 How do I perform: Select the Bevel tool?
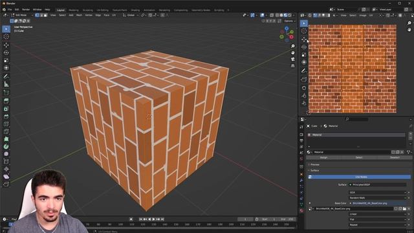(6, 116)
